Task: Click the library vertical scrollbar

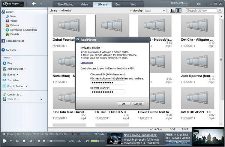Action: (x=221, y=60)
